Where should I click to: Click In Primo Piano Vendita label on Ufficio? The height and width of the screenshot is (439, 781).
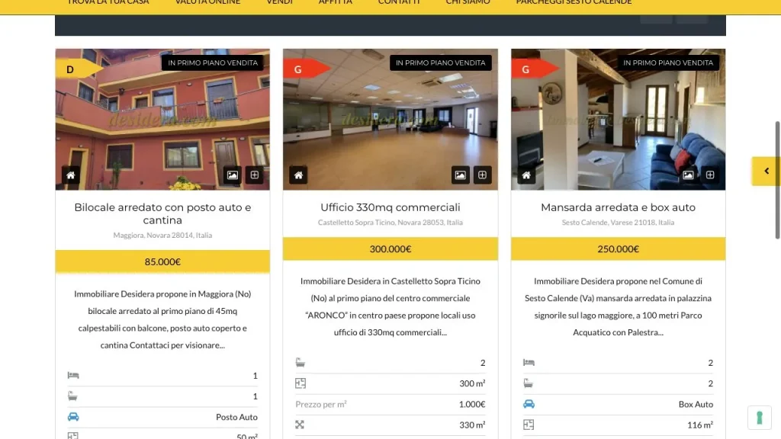pos(440,62)
